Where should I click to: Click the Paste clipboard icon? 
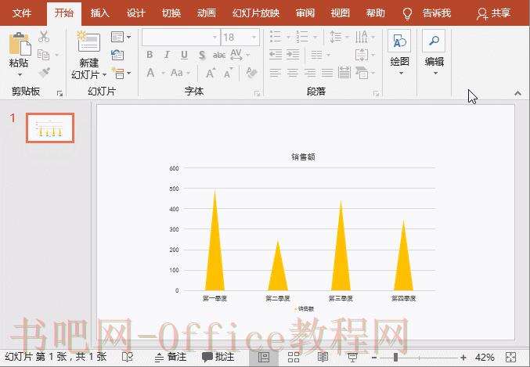[x=20, y=43]
